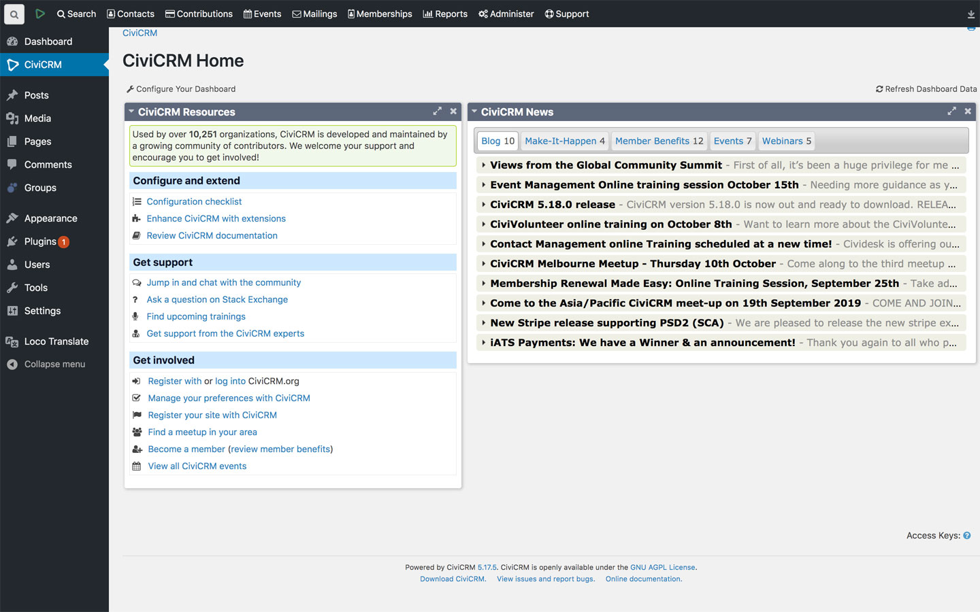980x612 pixels.
Task: Open the quick search magnifier icon
Action: pyautogui.click(x=14, y=14)
